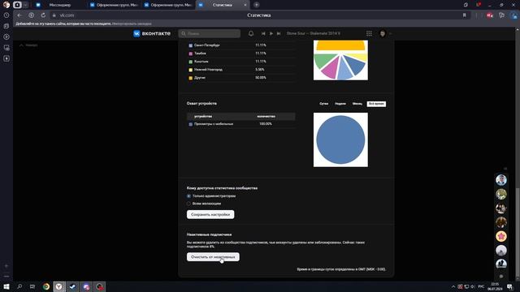The image size is (520, 292).
Task: Click Санкт-Петербург color swatch in legend
Action: point(190,45)
